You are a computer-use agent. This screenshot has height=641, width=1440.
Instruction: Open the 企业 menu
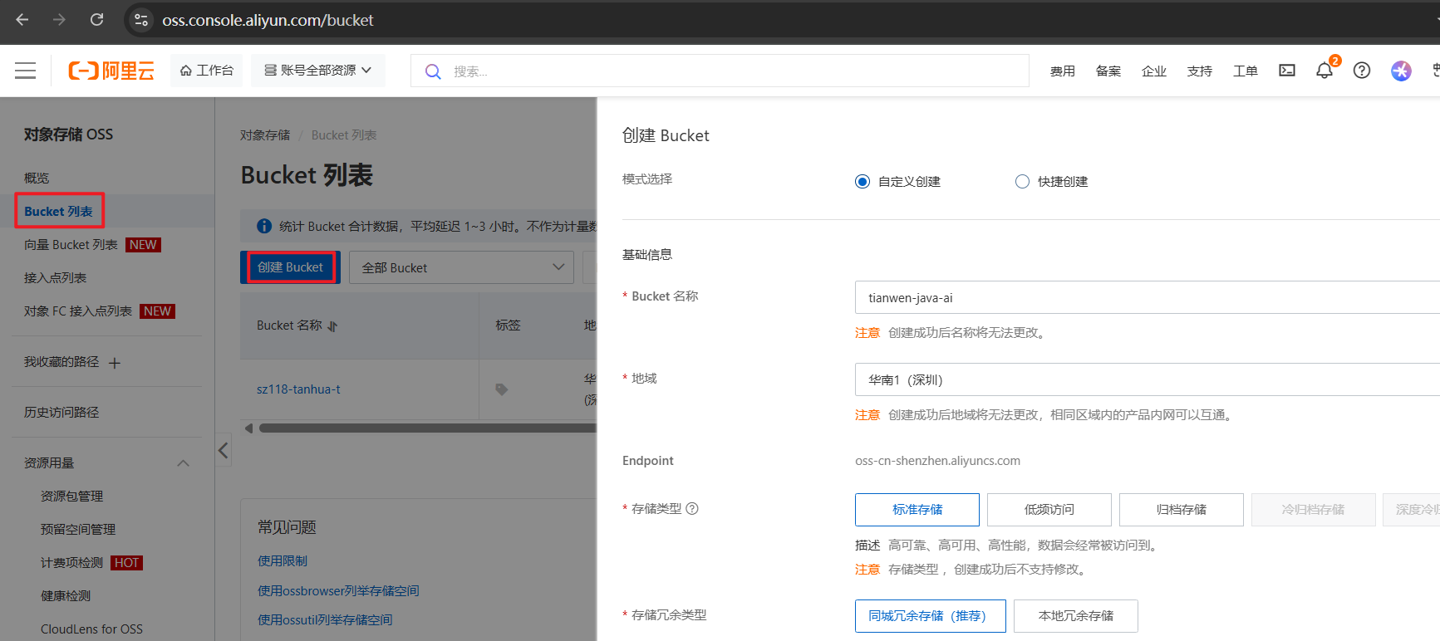click(1153, 71)
